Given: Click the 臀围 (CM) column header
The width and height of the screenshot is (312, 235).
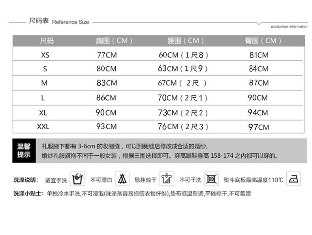Looking at the screenshot, I should coord(263,41).
